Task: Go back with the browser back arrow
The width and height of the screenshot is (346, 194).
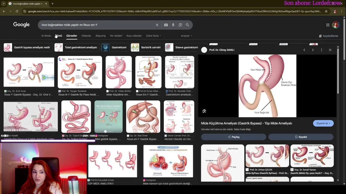Action: (x=4, y=11)
